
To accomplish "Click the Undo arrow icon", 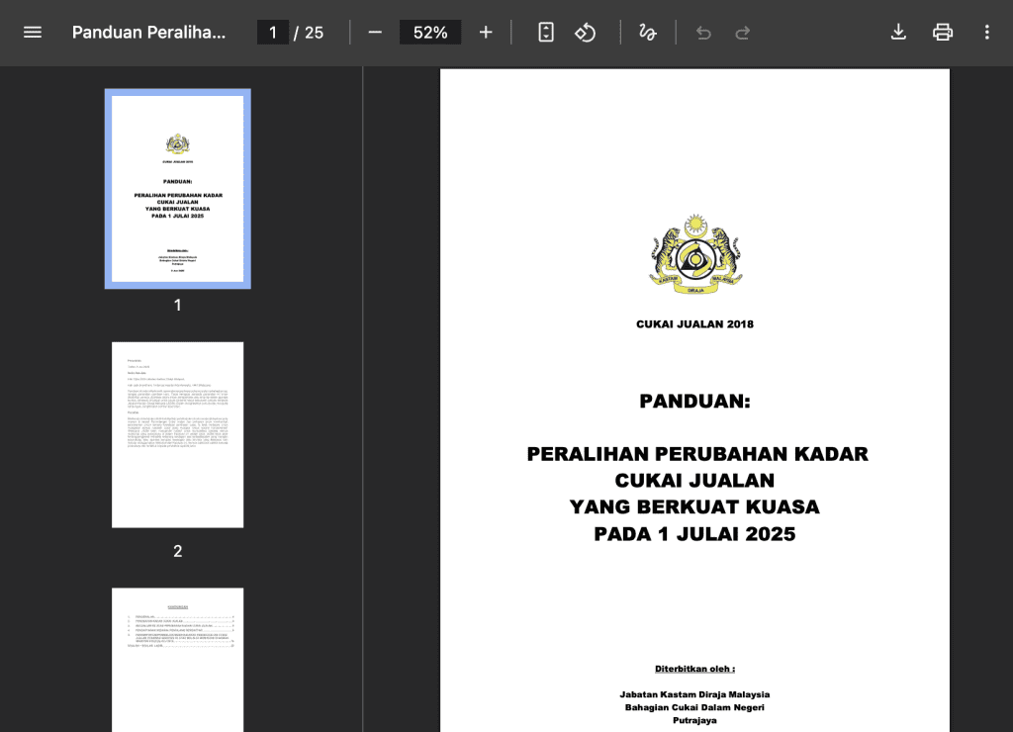I will click(703, 33).
